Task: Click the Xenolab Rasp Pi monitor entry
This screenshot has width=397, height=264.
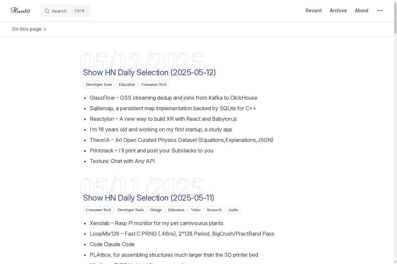Action: pyautogui.click(x=156, y=223)
